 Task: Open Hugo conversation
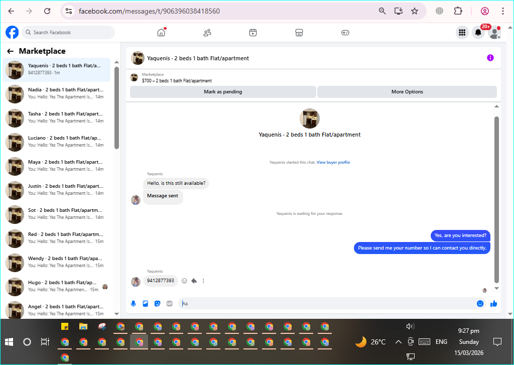56,286
